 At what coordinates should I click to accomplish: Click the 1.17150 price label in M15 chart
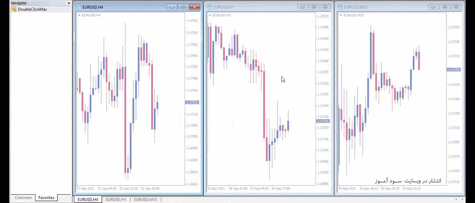coord(454,99)
